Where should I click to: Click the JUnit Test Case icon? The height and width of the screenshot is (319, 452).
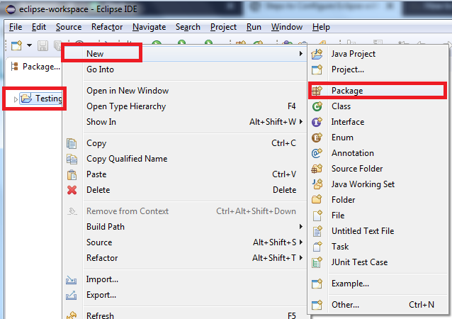[317, 262]
